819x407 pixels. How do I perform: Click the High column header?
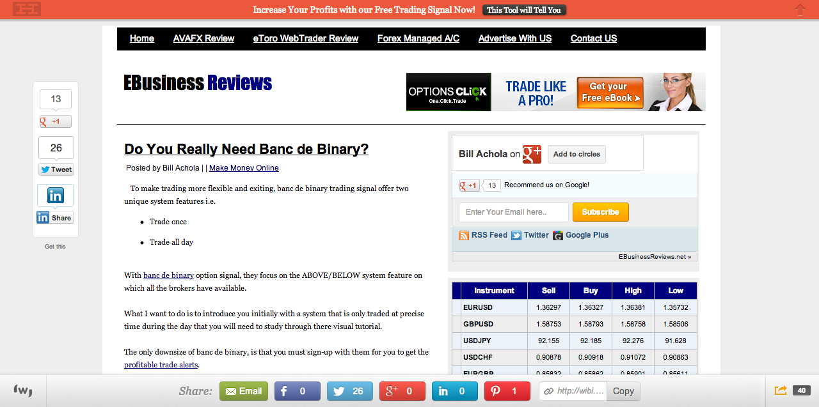(x=633, y=291)
